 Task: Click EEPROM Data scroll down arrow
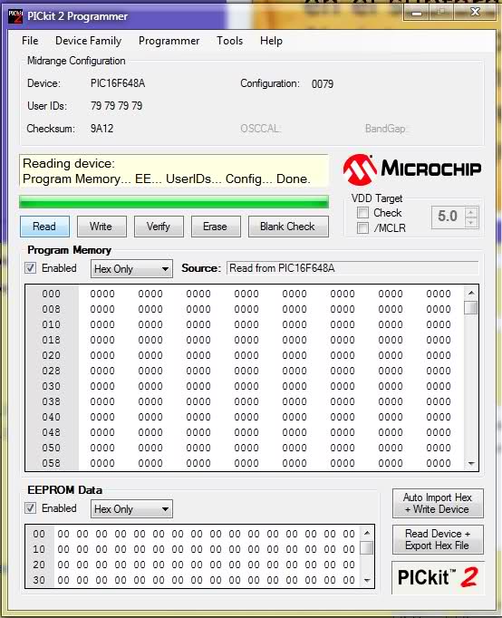(x=367, y=580)
